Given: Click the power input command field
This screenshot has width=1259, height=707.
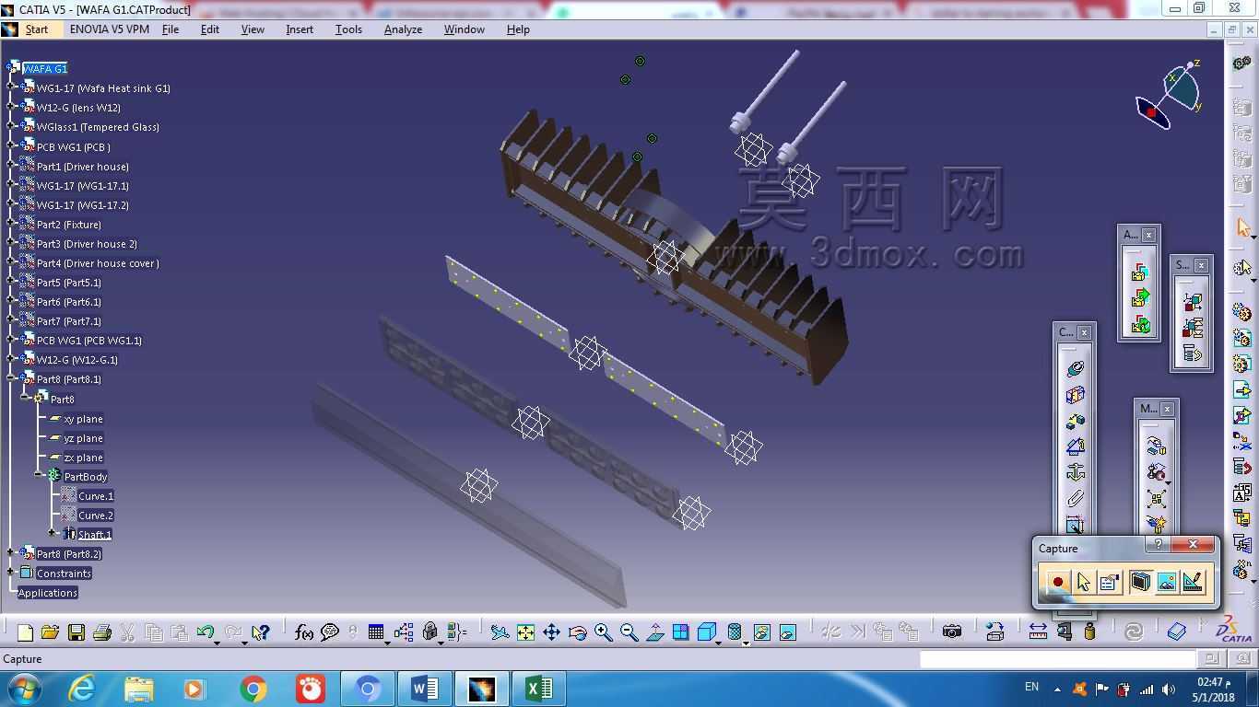Looking at the screenshot, I should (x=1058, y=658).
